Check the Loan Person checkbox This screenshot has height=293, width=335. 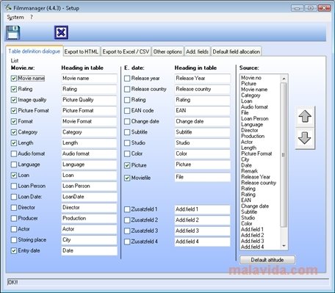14,186
